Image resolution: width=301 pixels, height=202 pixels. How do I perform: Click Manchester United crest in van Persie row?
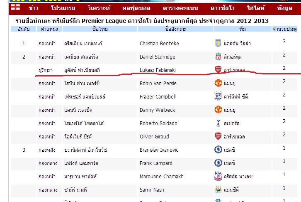218,83
